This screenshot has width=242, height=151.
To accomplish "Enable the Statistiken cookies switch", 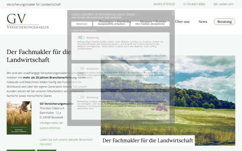I will [81, 68].
